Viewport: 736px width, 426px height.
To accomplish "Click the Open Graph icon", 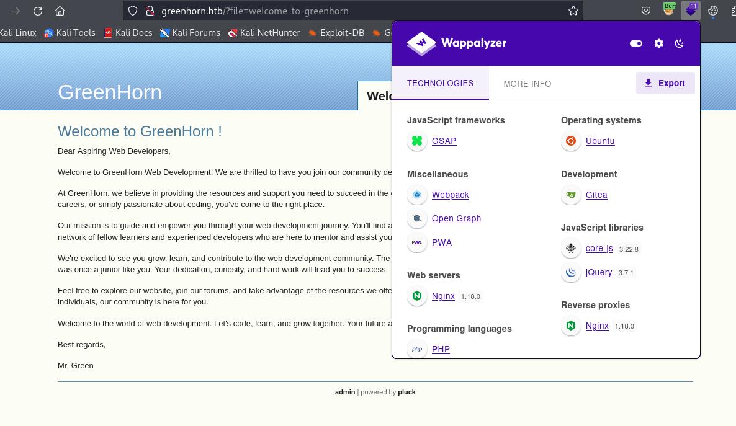I will (417, 218).
